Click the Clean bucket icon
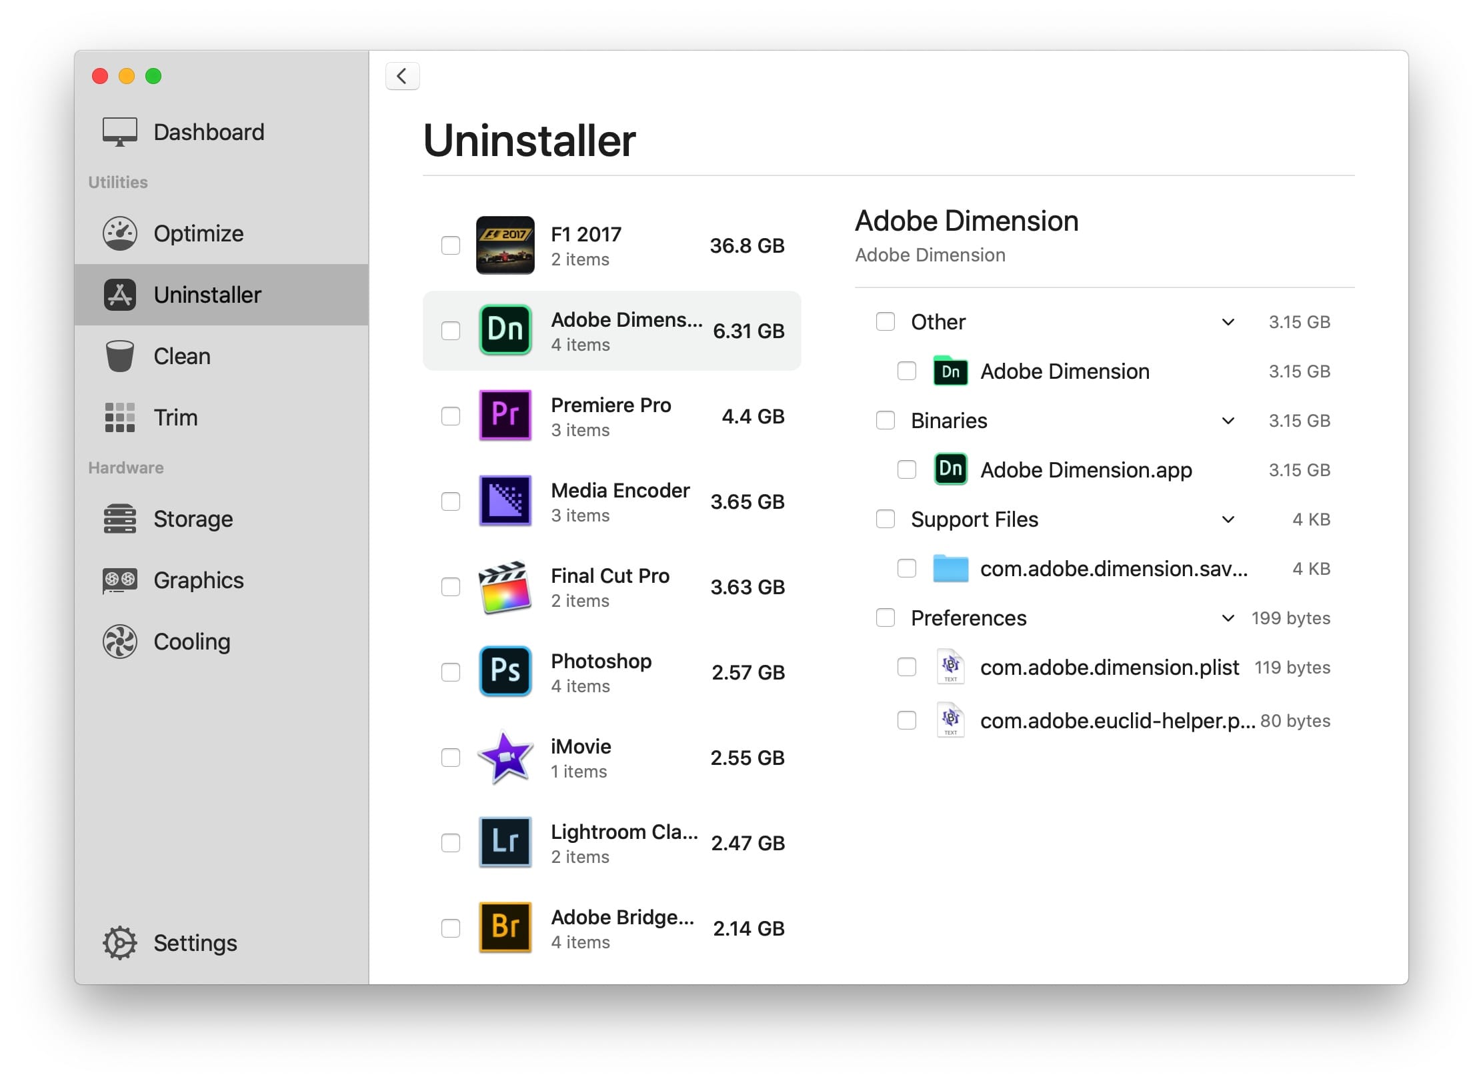Screen dimensions: 1483x1083 click(120, 356)
